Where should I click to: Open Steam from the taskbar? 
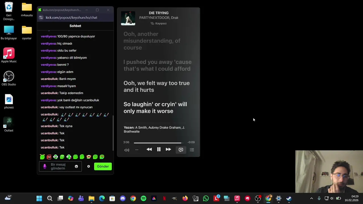289,198
